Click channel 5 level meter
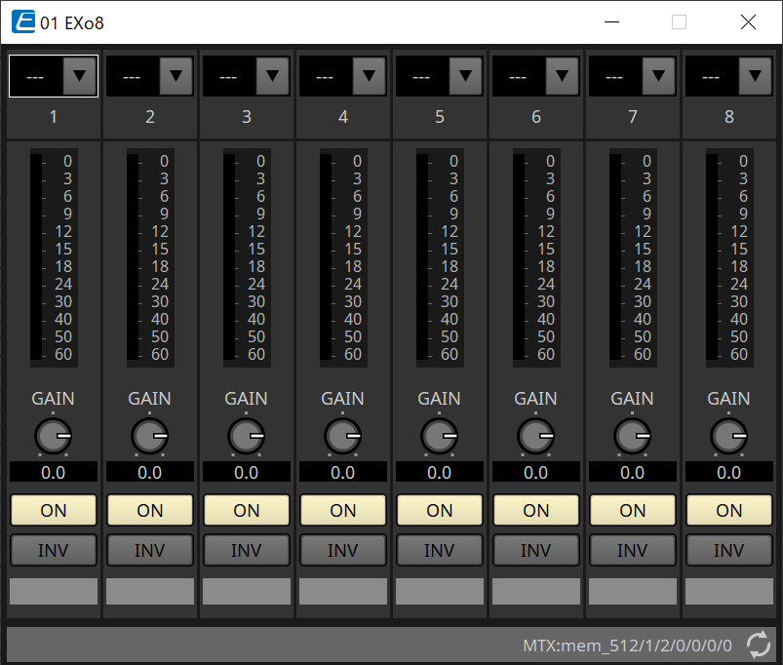The image size is (783, 665). [423, 257]
